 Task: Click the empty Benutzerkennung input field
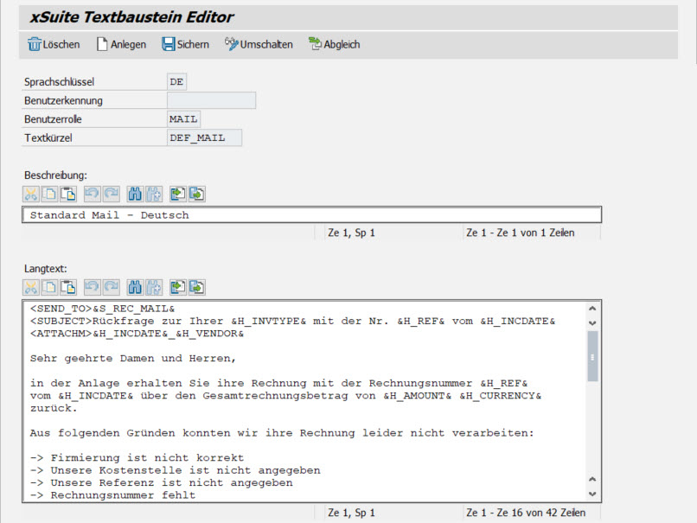pyautogui.click(x=212, y=100)
